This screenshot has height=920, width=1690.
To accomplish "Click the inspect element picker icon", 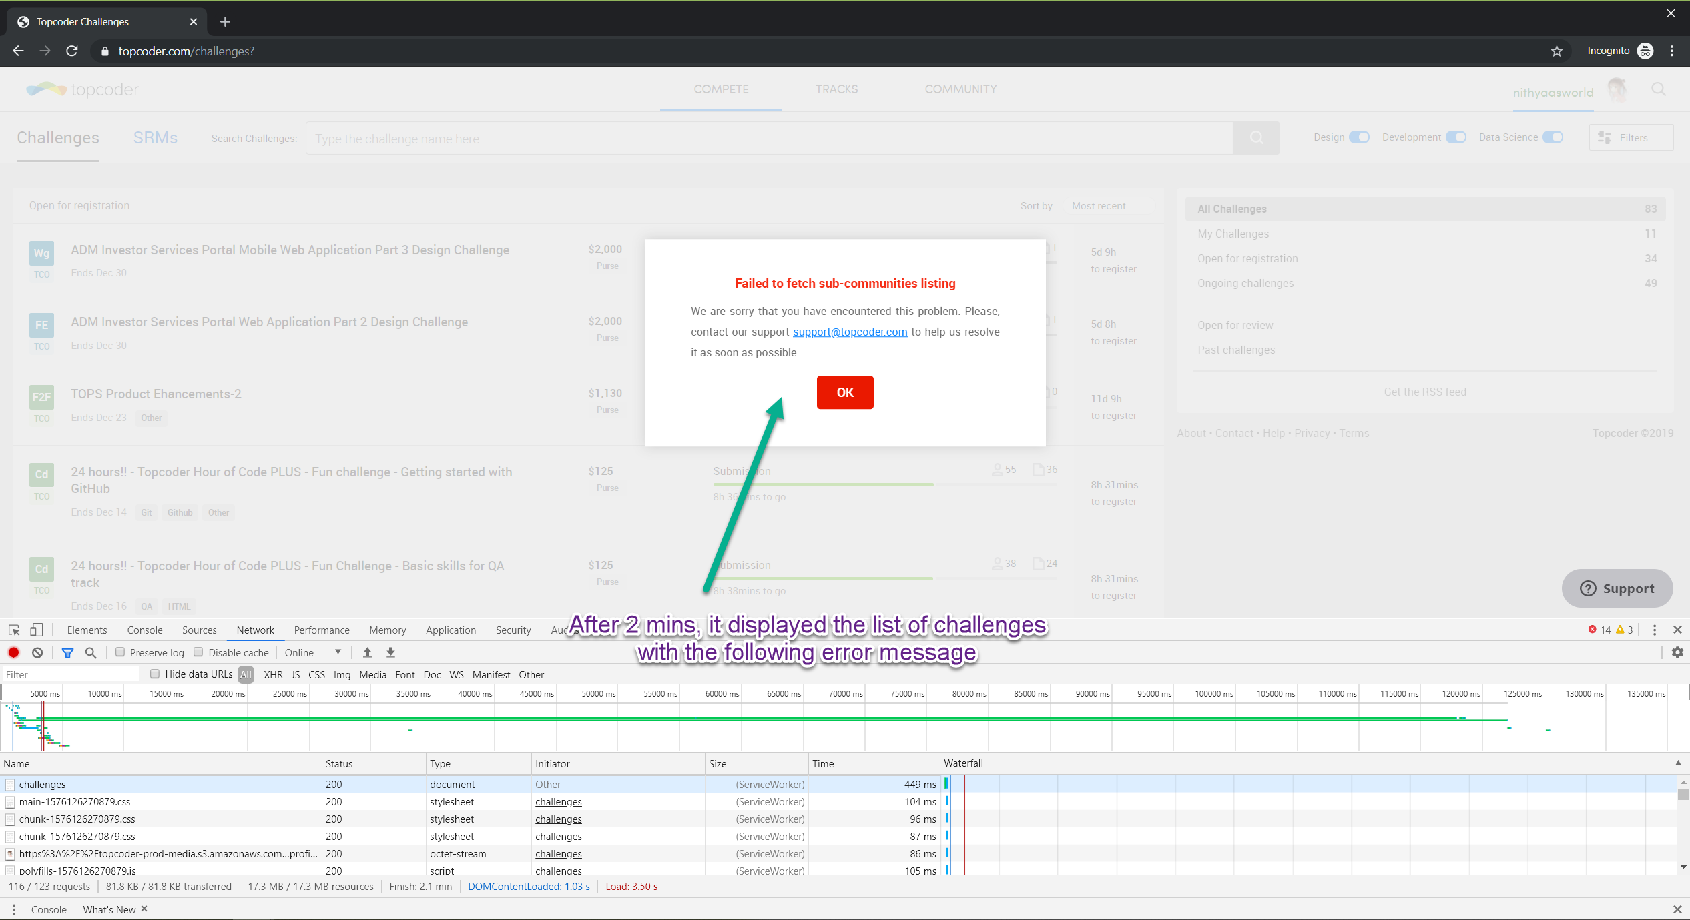I will 14,630.
